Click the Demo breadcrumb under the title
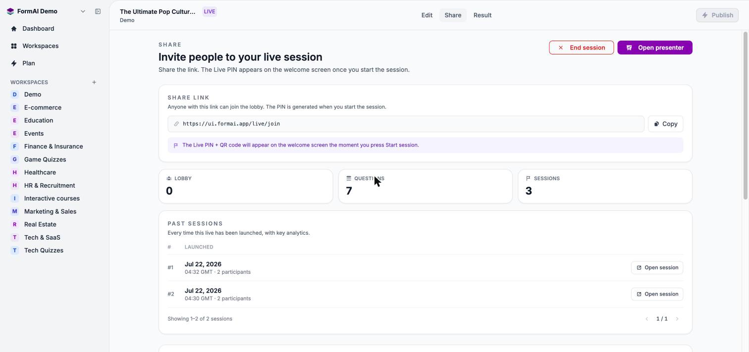This screenshot has width=749, height=352. (127, 20)
